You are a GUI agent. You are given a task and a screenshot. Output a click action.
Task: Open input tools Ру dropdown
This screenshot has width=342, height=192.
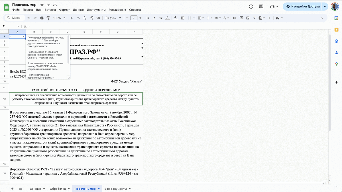click(279, 18)
